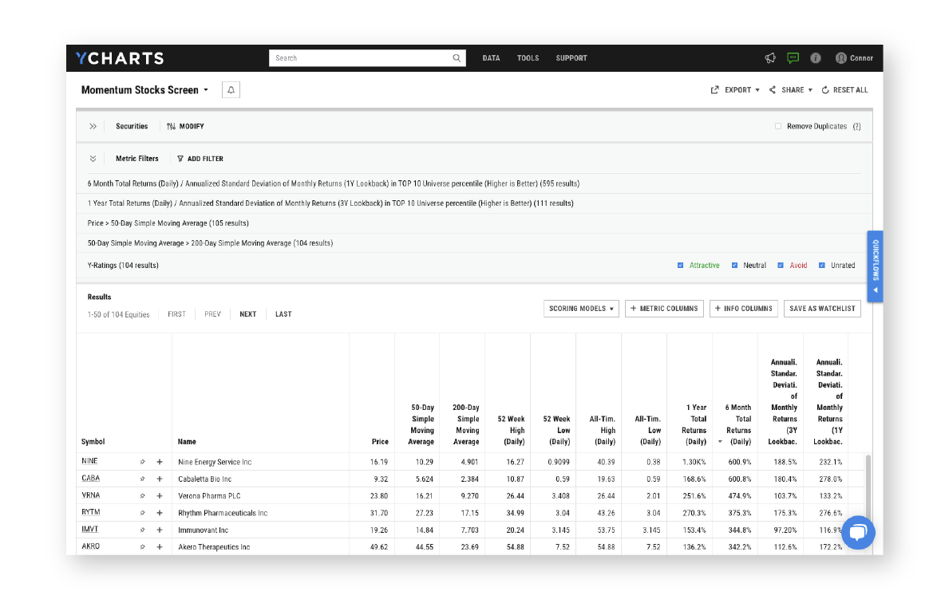Click the pin icon for RYTM row
The image size is (949, 599).
tap(143, 513)
